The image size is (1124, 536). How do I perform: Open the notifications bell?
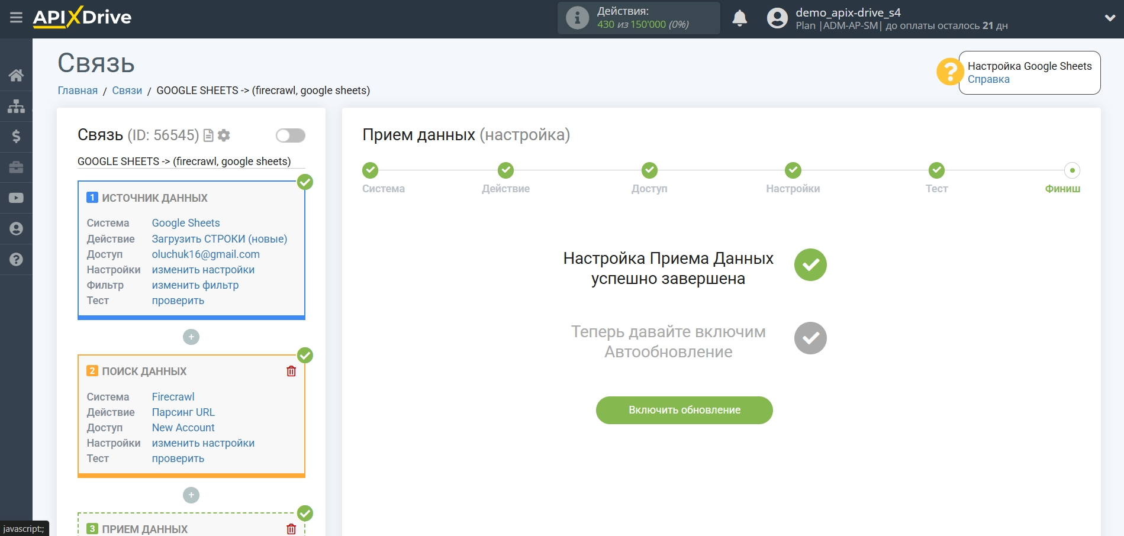point(739,18)
